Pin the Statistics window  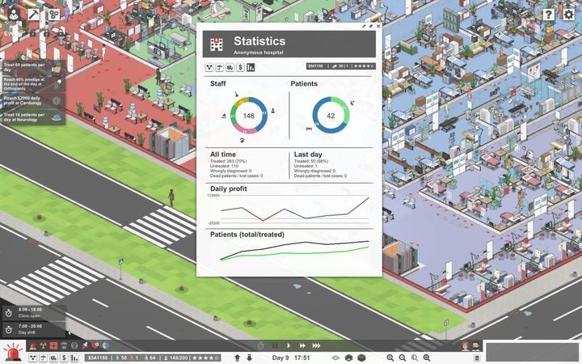coord(371,26)
